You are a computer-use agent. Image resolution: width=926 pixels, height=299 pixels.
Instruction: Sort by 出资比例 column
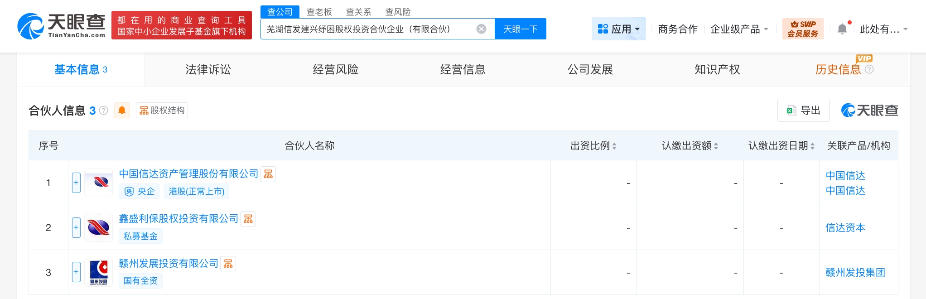[614, 146]
